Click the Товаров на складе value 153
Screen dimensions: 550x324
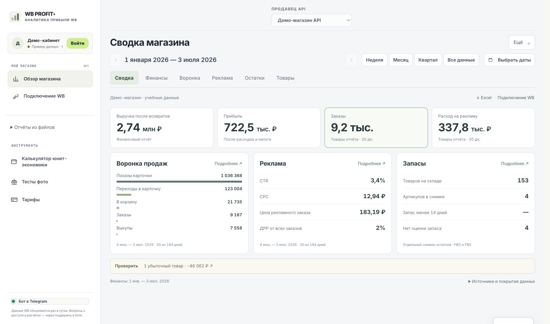click(x=523, y=180)
